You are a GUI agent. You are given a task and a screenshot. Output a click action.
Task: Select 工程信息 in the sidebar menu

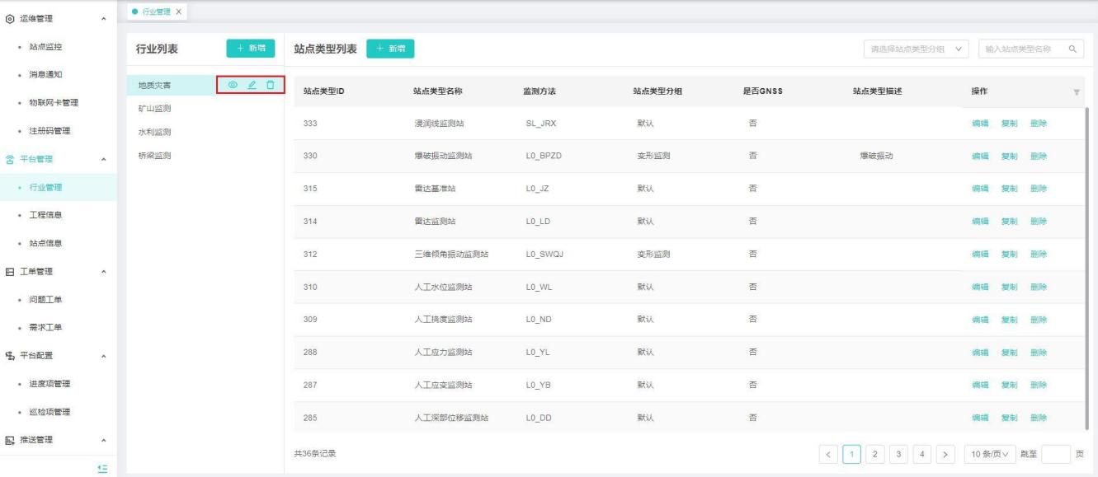(45, 215)
